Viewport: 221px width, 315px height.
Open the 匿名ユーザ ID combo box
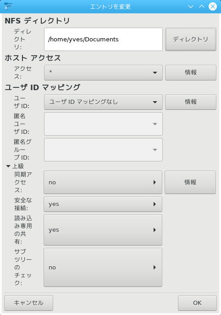tap(103, 124)
